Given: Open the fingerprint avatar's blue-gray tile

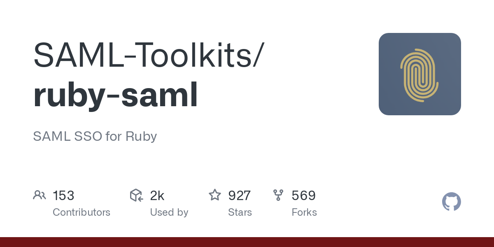Looking at the screenshot, I should pyautogui.click(x=420, y=74).
